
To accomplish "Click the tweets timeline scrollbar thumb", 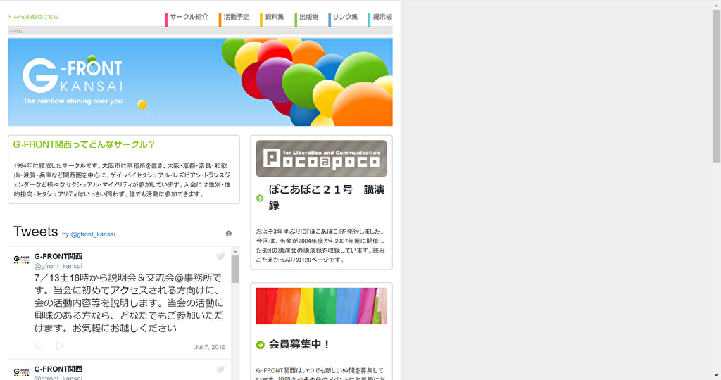I will pyautogui.click(x=235, y=270).
